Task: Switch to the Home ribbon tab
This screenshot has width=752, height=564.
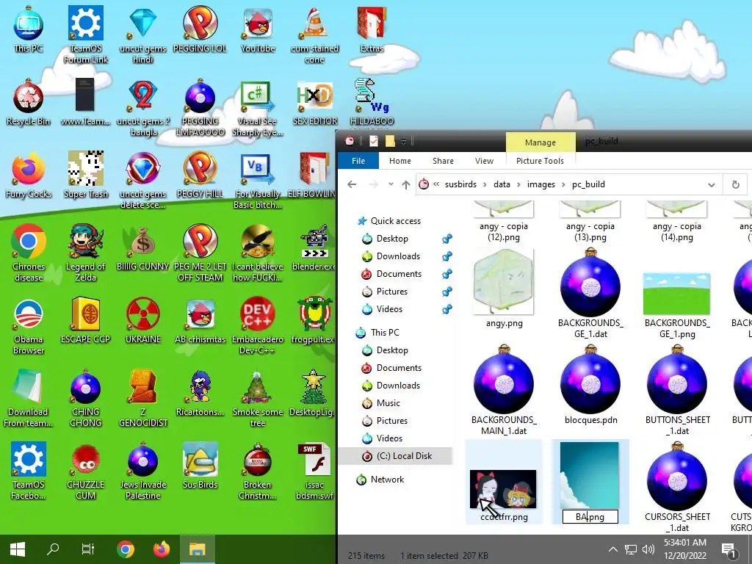Action: [x=400, y=161]
